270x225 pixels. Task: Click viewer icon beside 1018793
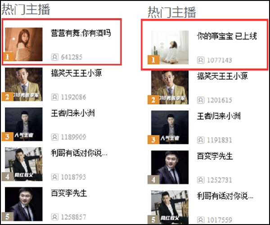pos(54,177)
